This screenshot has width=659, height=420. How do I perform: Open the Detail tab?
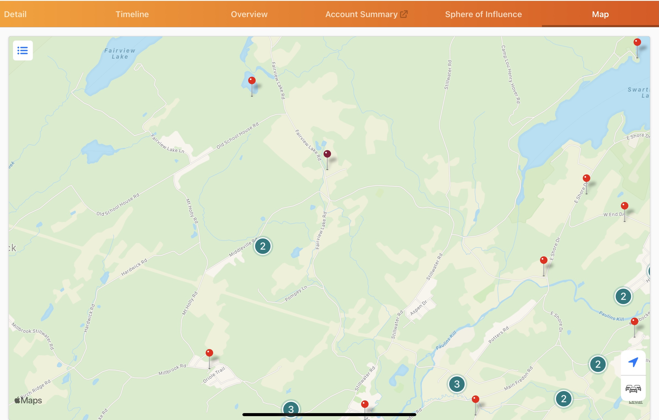pos(15,14)
